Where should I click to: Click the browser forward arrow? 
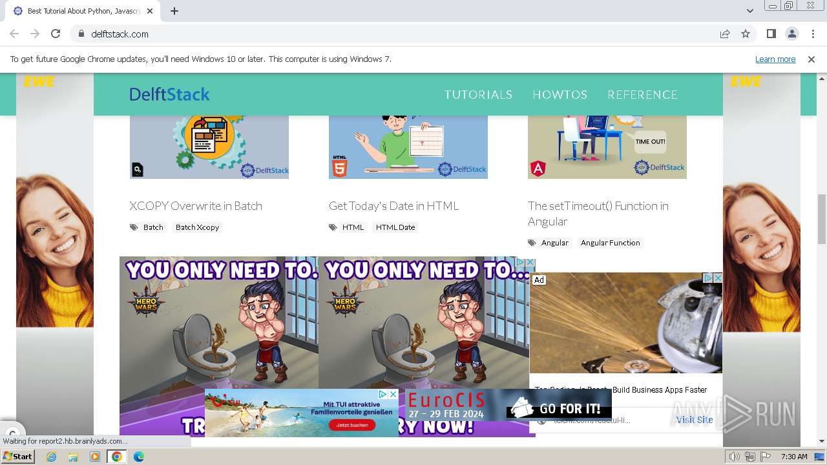(x=35, y=34)
